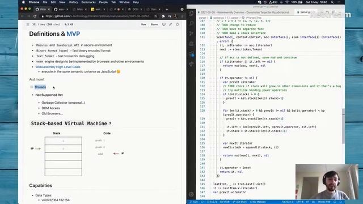Click the VS Code editor vertical scrollbar
The image size is (363, 204).
click(x=343, y=126)
